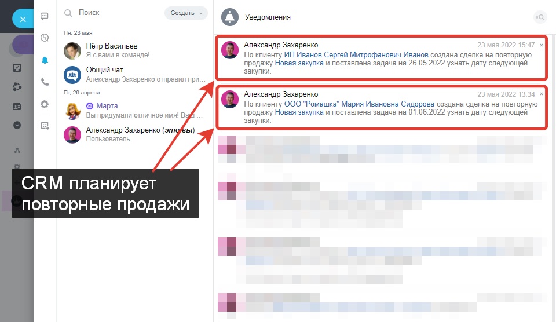This screenshot has width=556, height=322.
Task: Close the messenger with blue X button
Action: coord(23,19)
